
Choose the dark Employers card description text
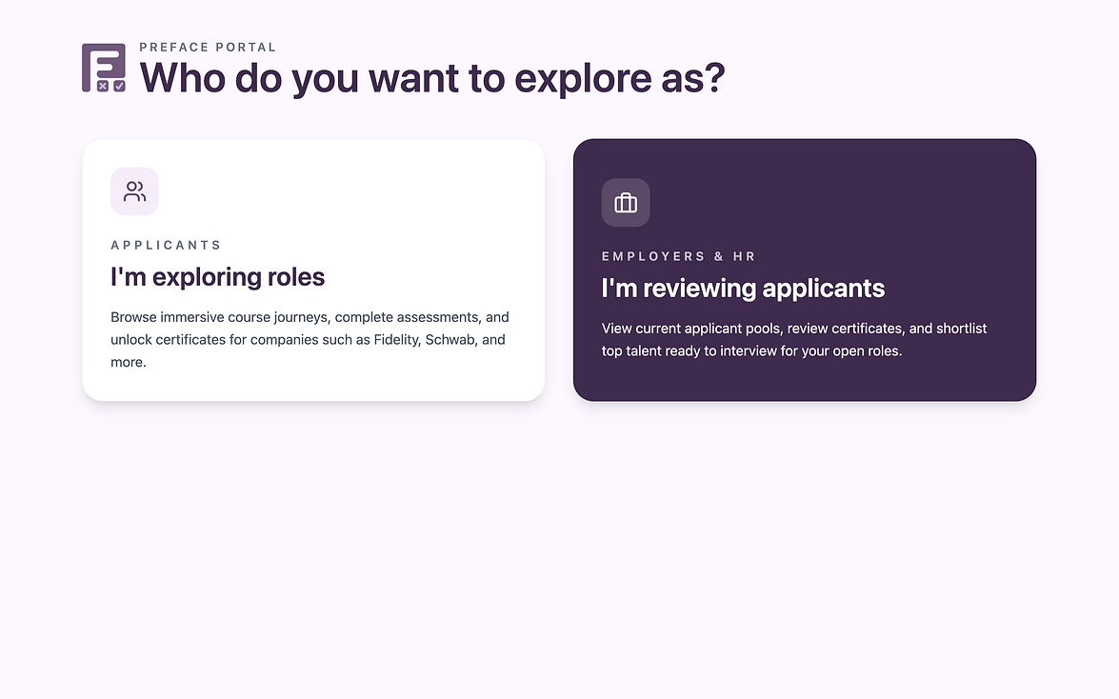click(x=794, y=340)
